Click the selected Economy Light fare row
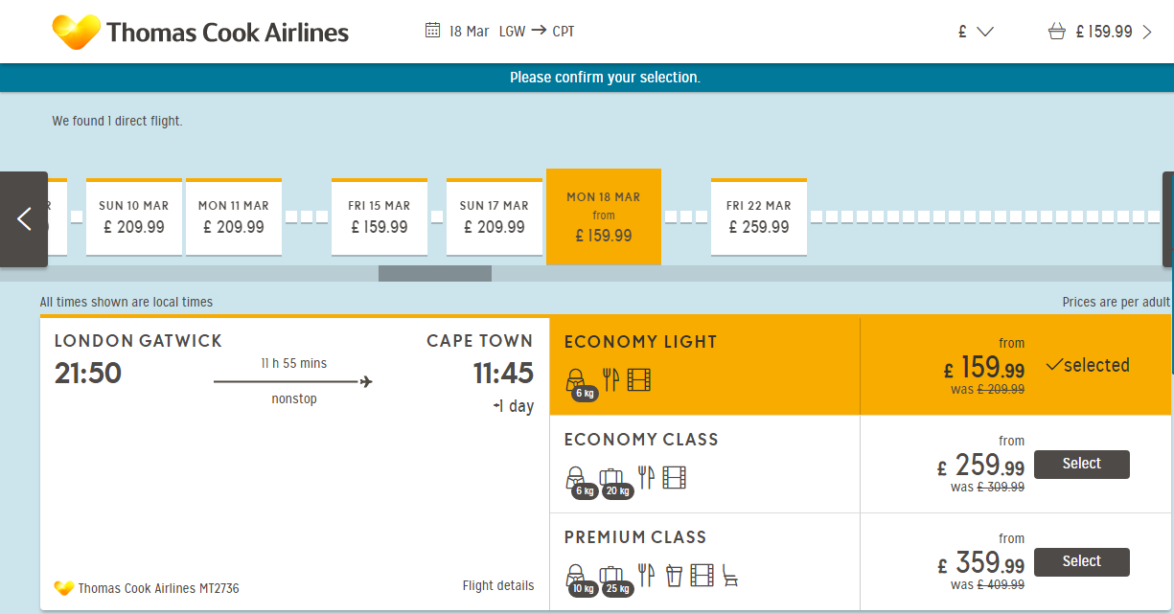 point(860,366)
